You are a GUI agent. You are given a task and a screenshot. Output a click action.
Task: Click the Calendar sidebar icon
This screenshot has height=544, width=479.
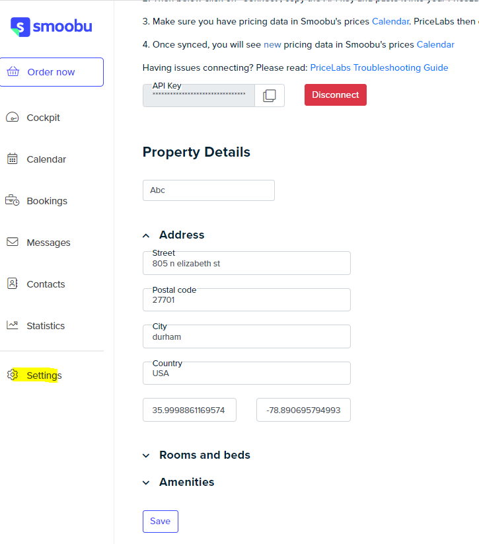(x=13, y=159)
